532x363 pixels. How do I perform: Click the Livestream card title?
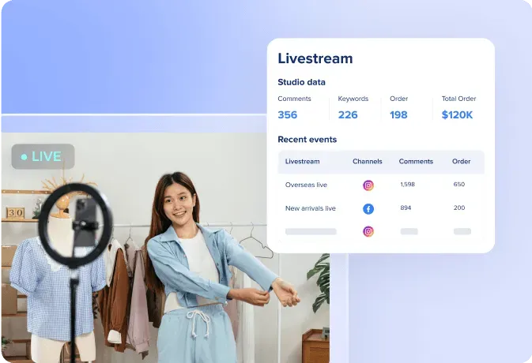315,58
